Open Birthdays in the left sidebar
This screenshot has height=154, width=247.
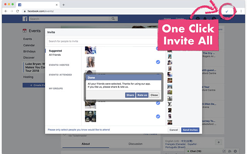pyautogui.click(x=29, y=51)
